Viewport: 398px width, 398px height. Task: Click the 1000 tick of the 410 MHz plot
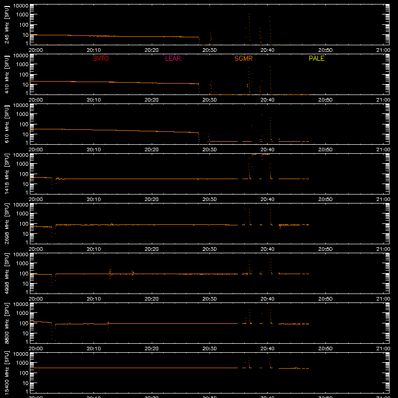pyautogui.click(x=22, y=65)
